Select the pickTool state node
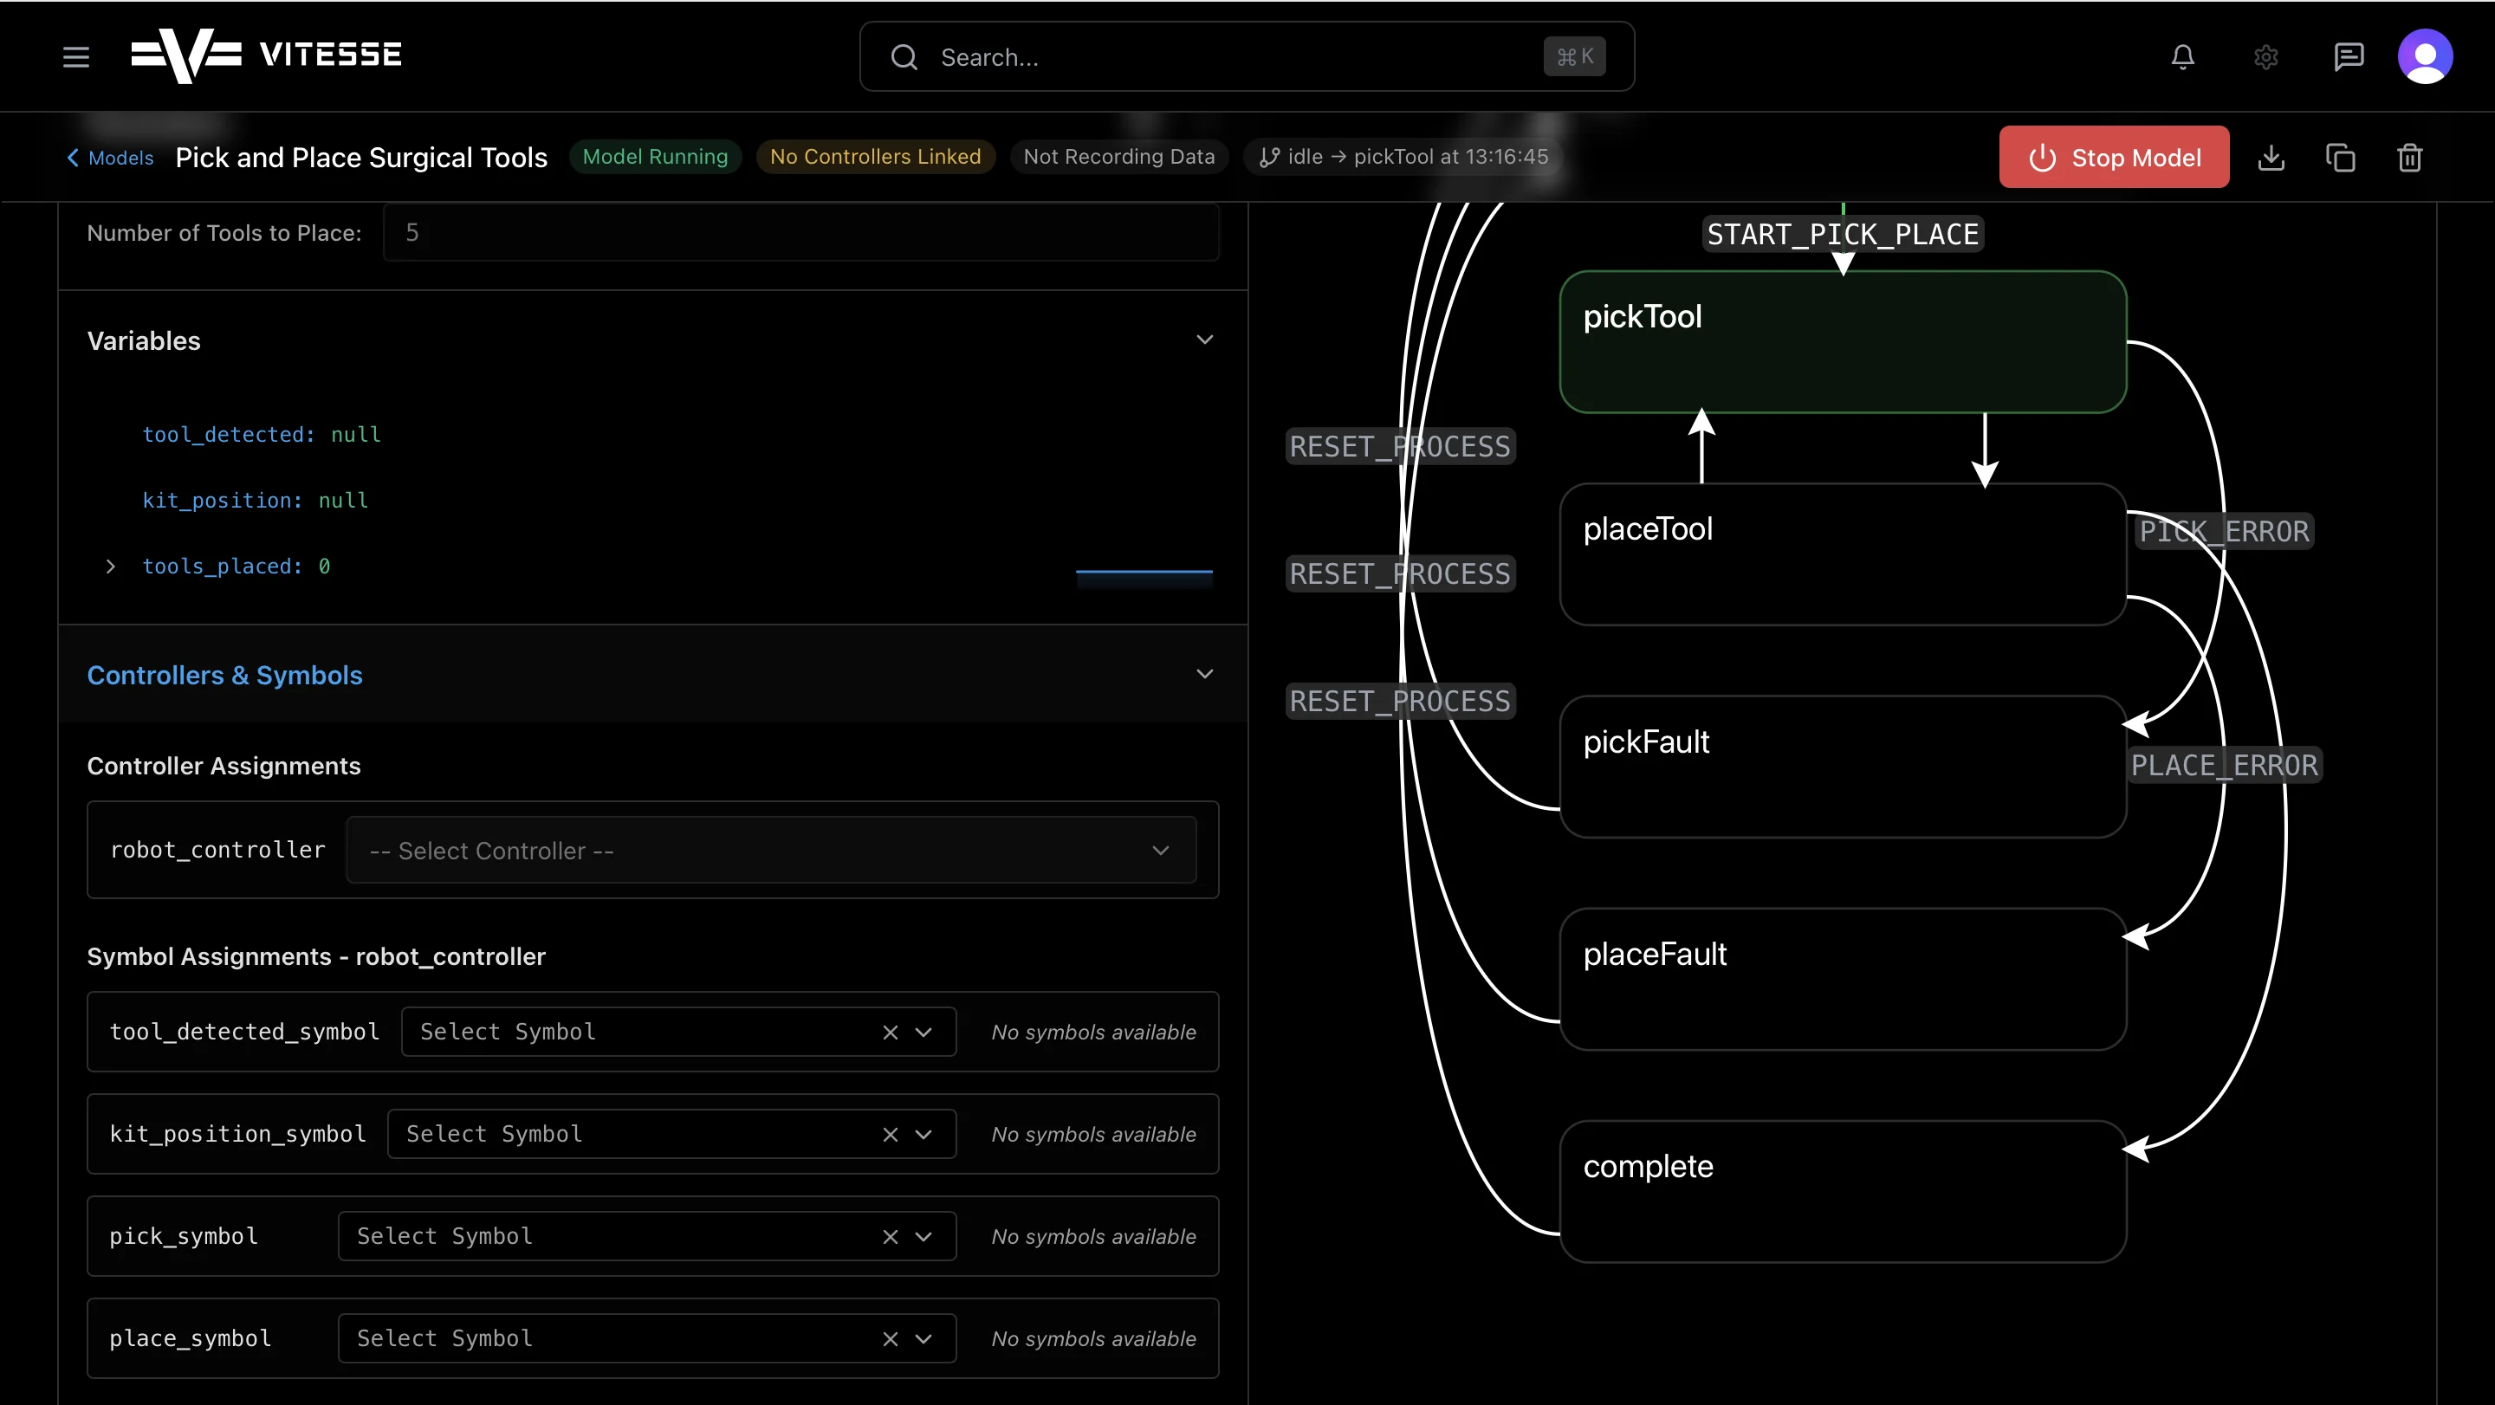The height and width of the screenshot is (1405, 2495). (1842, 342)
